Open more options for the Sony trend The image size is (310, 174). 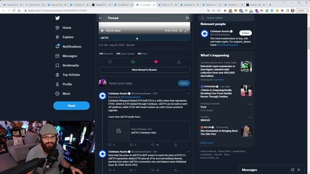(x=250, y=104)
